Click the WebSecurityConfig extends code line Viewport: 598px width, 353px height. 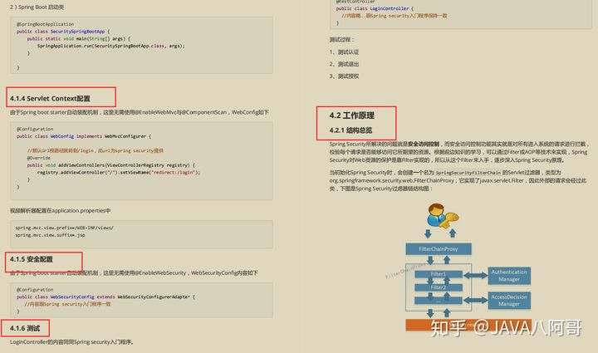click(x=105, y=297)
